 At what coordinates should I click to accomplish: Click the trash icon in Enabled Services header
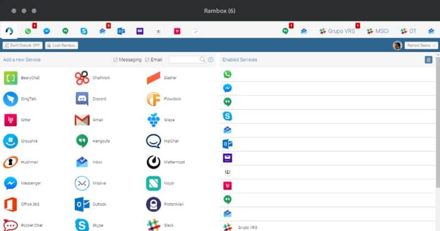point(428,60)
